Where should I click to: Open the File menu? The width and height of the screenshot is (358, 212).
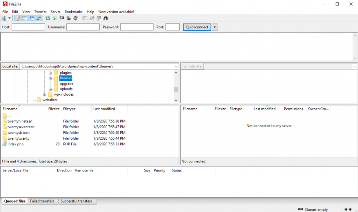[5, 12]
